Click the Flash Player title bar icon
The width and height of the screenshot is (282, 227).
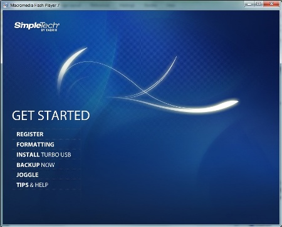(x=6, y=5)
